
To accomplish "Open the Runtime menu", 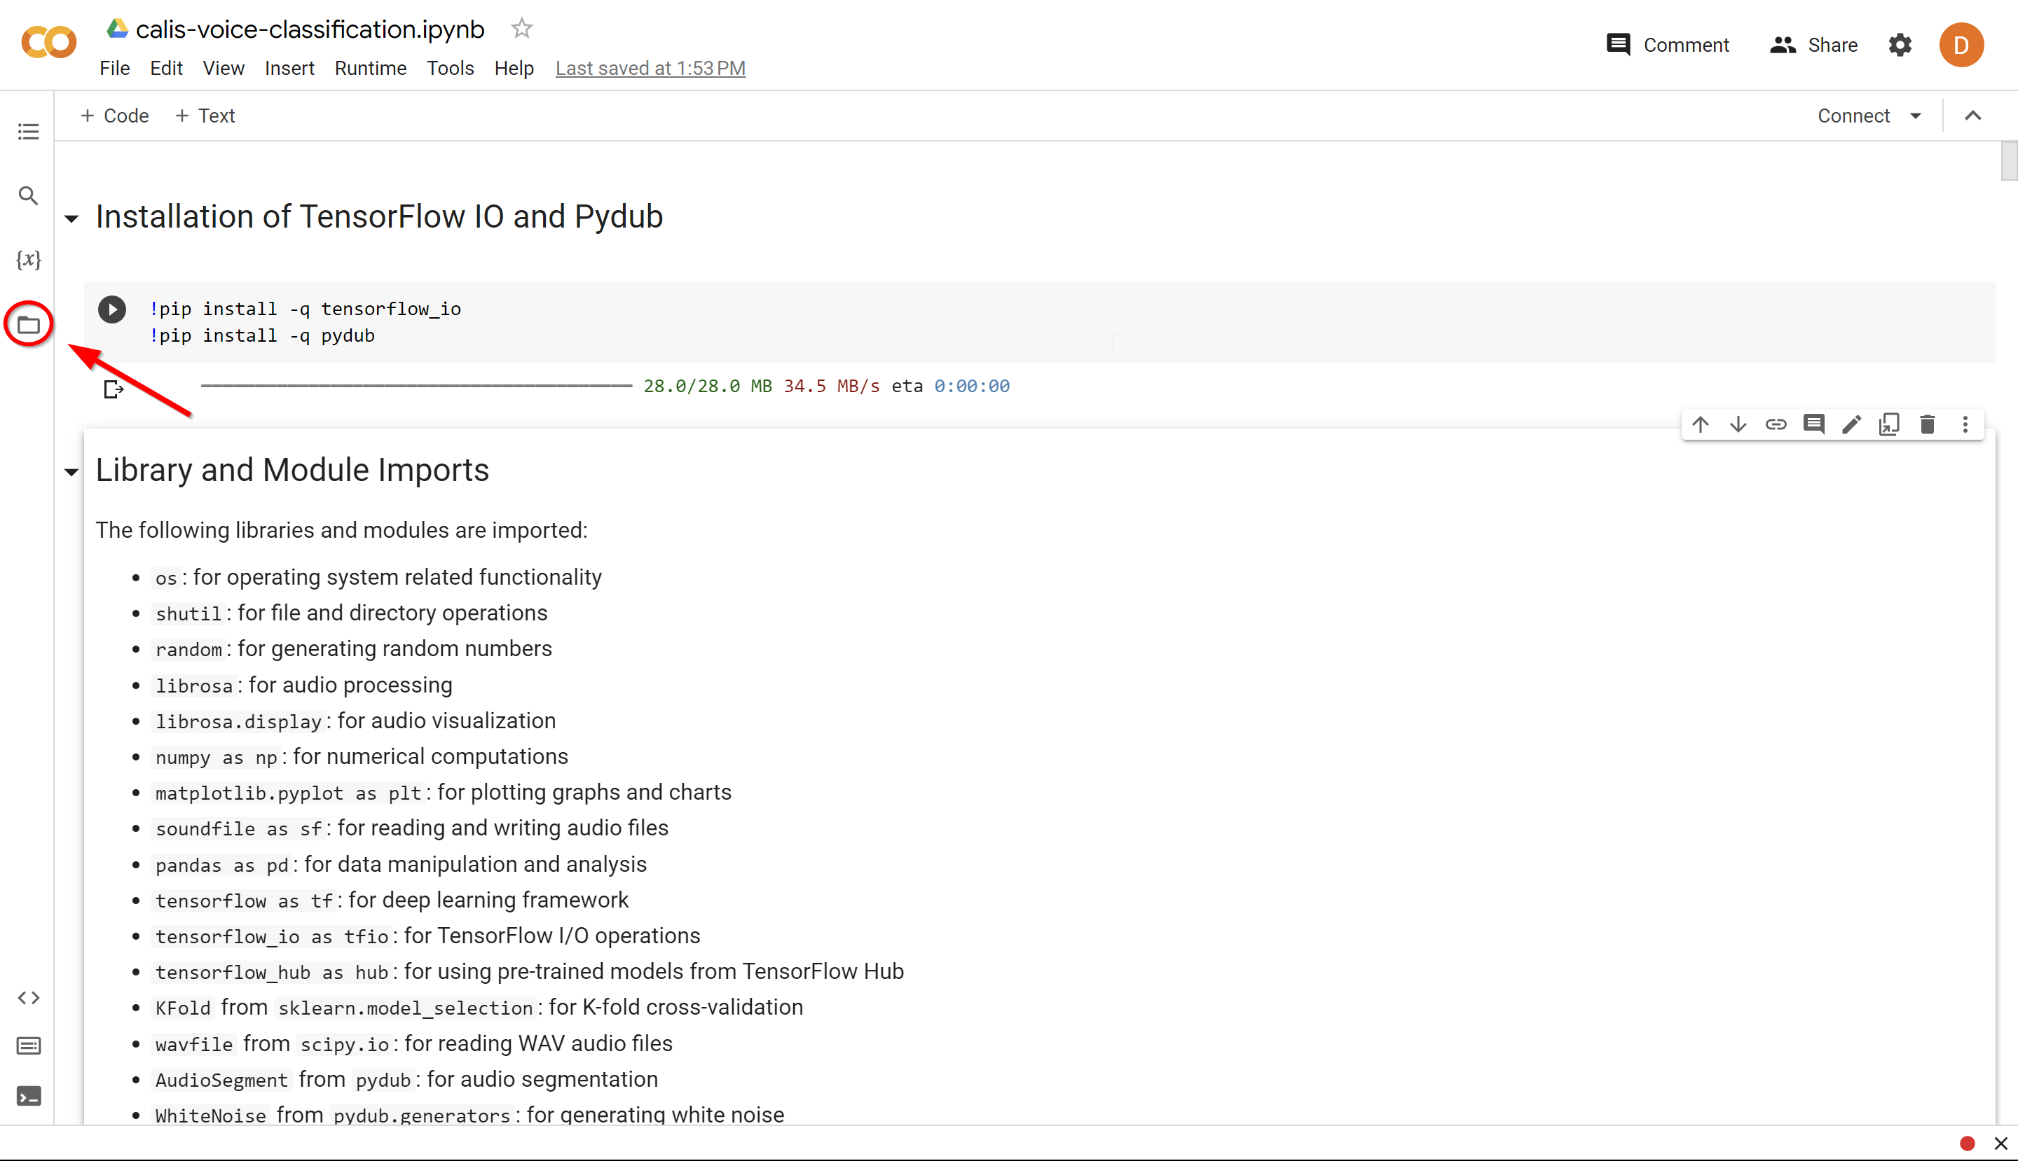I will [x=370, y=69].
